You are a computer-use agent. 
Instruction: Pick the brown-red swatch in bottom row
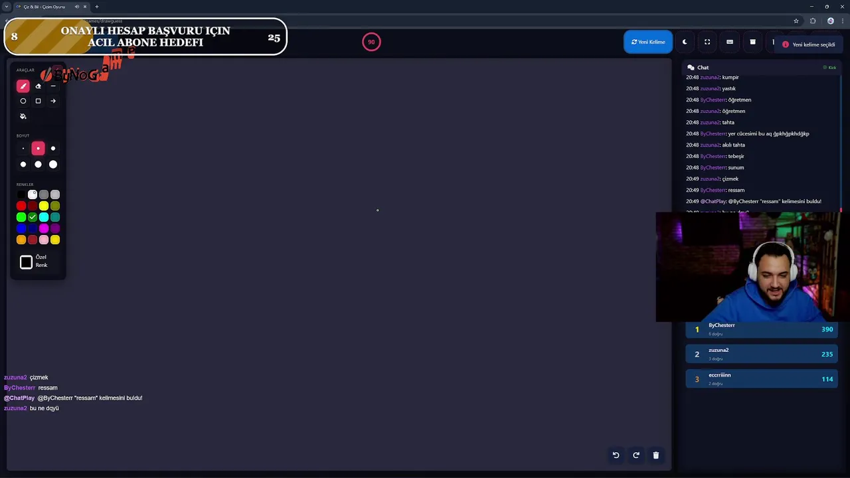(33, 240)
